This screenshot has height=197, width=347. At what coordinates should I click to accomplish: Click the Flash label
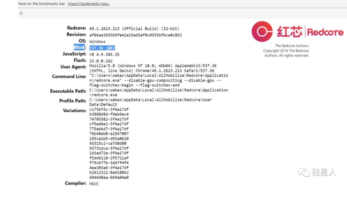[x=80, y=60]
